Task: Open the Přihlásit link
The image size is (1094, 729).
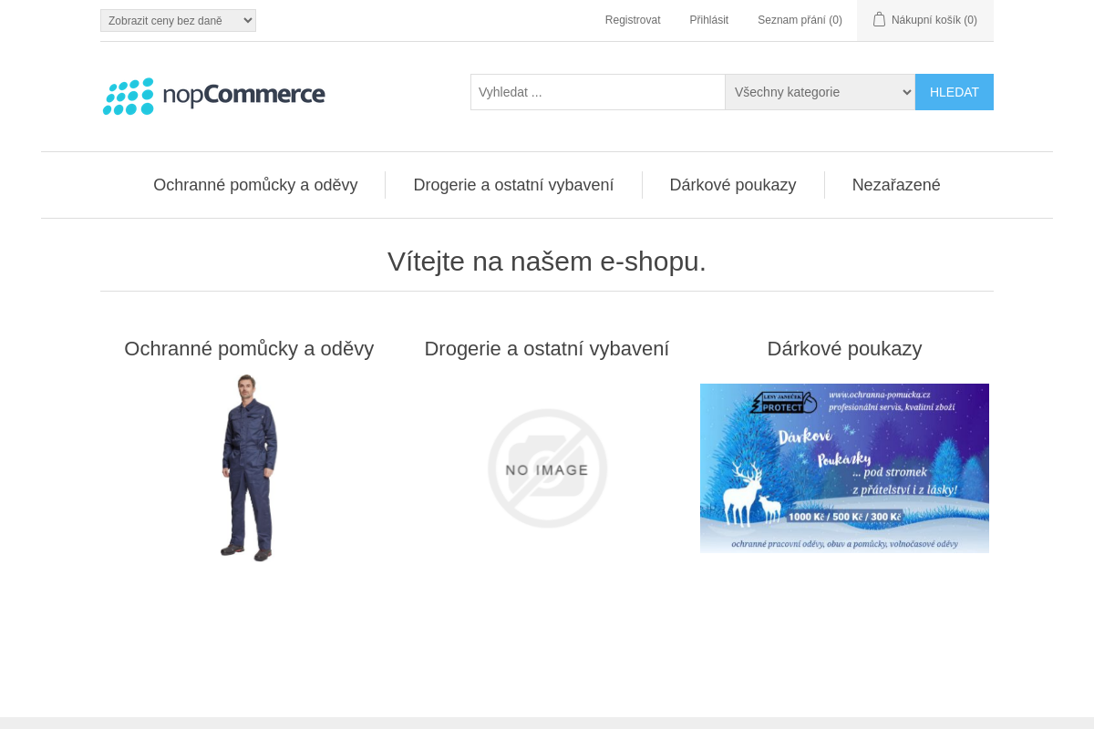Action: click(x=709, y=20)
